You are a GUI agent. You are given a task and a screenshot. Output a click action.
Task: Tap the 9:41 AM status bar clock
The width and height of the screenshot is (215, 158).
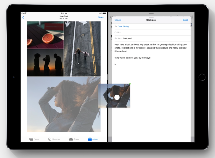[64, 13]
